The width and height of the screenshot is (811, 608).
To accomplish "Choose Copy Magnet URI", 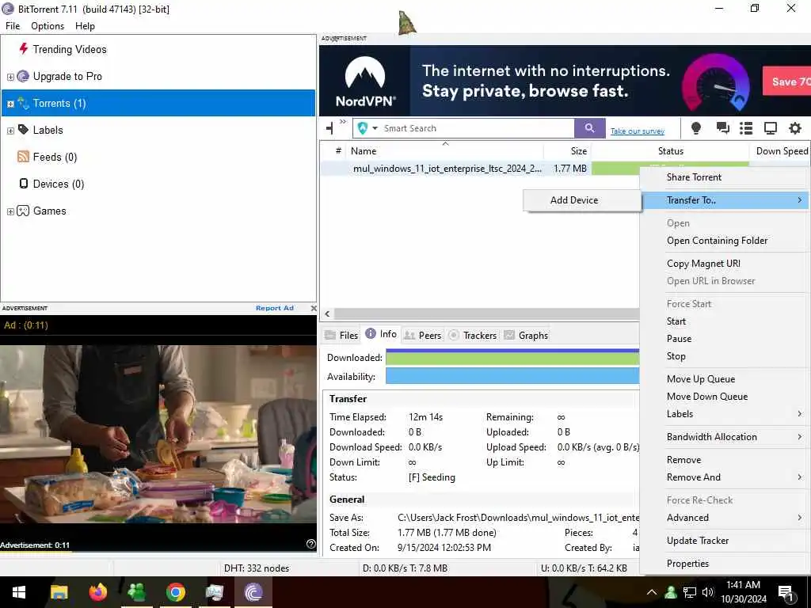I will pyautogui.click(x=725, y=263).
